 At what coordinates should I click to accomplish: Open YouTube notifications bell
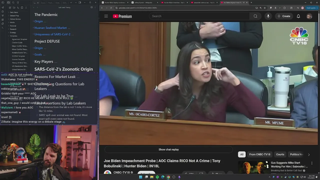(x=298, y=16)
